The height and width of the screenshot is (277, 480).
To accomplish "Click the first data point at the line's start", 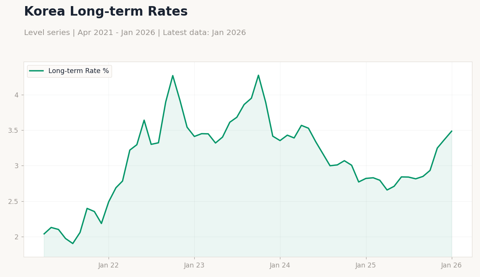I will tap(44, 234).
